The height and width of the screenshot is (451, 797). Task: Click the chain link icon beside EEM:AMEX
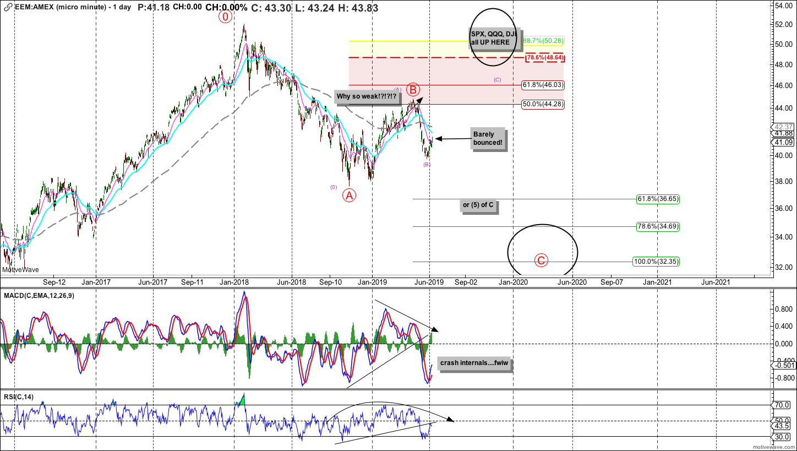click(x=7, y=8)
